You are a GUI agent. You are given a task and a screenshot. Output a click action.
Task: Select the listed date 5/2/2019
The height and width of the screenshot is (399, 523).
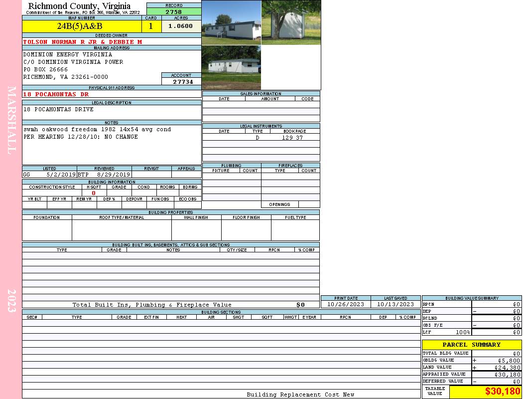tap(61, 175)
